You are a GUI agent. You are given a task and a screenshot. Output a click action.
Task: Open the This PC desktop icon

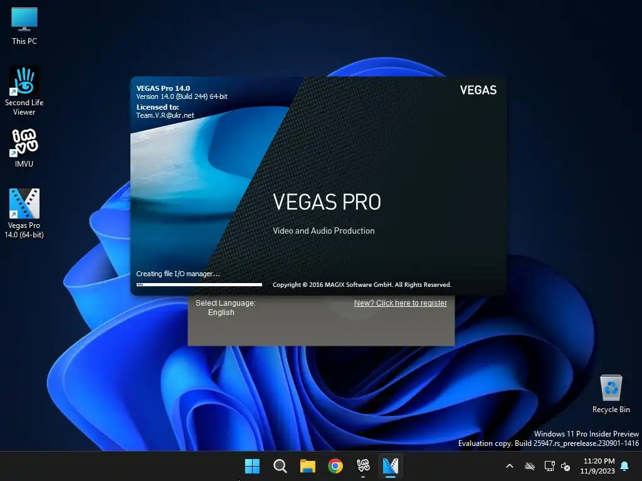pyautogui.click(x=24, y=26)
